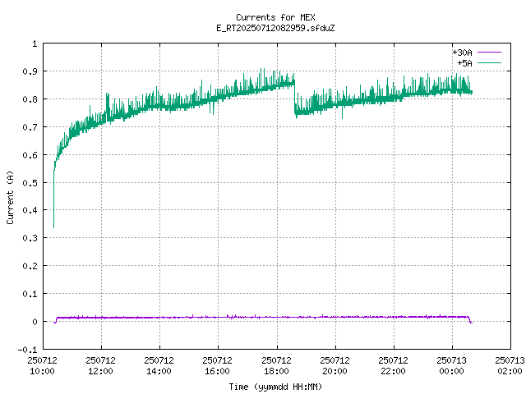Click the purple +30A trace at 16:00
Image resolution: width=526 pixels, height=394 pixels.
[218, 317]
